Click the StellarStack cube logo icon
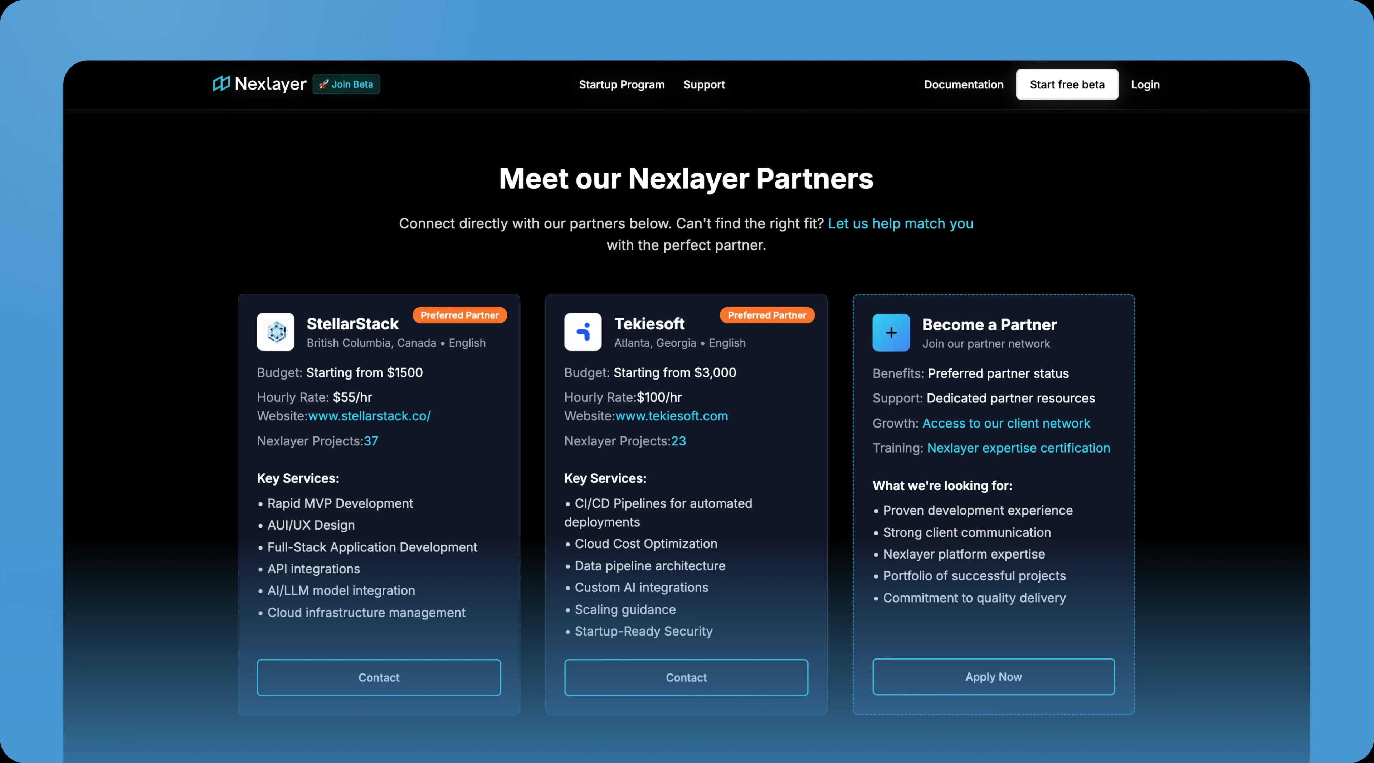The image size is (1374, 763). click(x=275, y=332)
